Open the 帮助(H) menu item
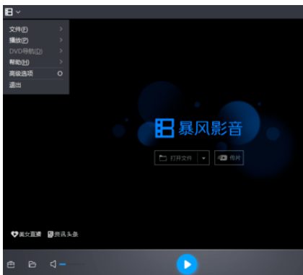 click(35, 62)
